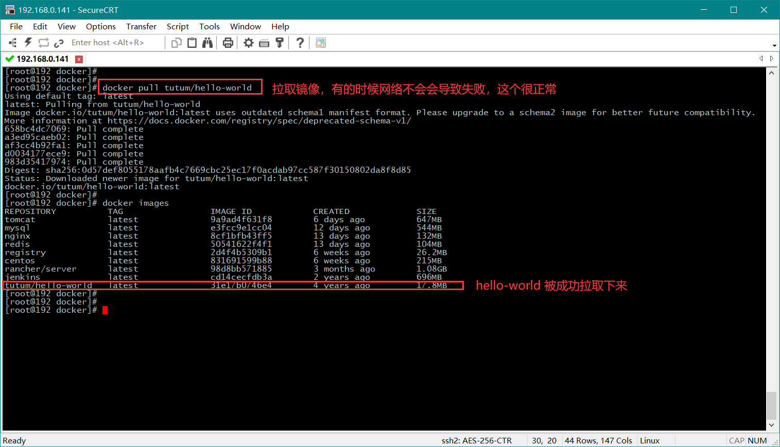Close the 192.168.0.141 tab
Viewport: 780px width, 447px height.
coord(79,59)
